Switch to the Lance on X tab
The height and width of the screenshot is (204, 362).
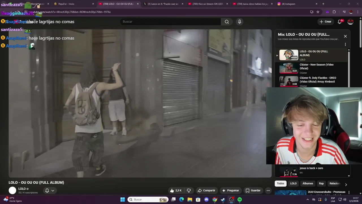(163, 4)
